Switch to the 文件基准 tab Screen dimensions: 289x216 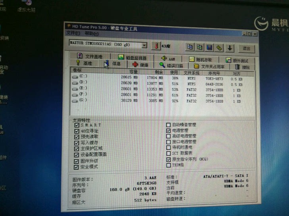[x=91, y=56]
